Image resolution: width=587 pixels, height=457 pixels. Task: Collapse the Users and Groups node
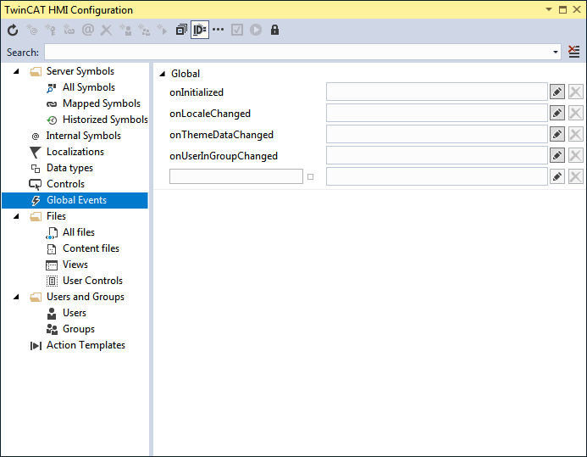tap(16, 297)
